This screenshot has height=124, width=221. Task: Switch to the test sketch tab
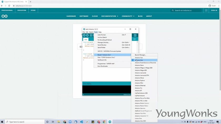tap(86, 40)
